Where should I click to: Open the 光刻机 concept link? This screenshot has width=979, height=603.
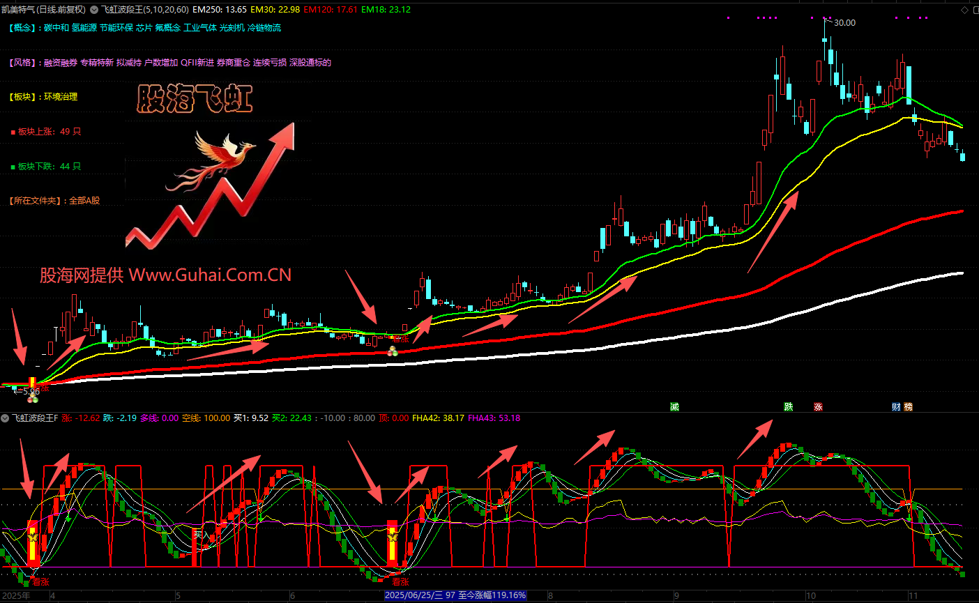232,28
